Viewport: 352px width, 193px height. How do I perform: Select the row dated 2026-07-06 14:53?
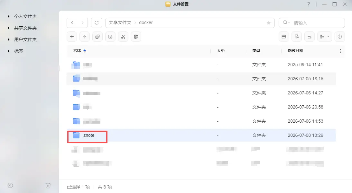[201, 121]
